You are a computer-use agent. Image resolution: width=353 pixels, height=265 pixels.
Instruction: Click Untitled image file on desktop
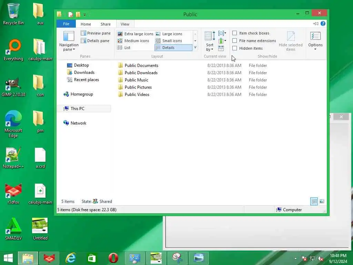pyautogui.click(x=40, y=229)
